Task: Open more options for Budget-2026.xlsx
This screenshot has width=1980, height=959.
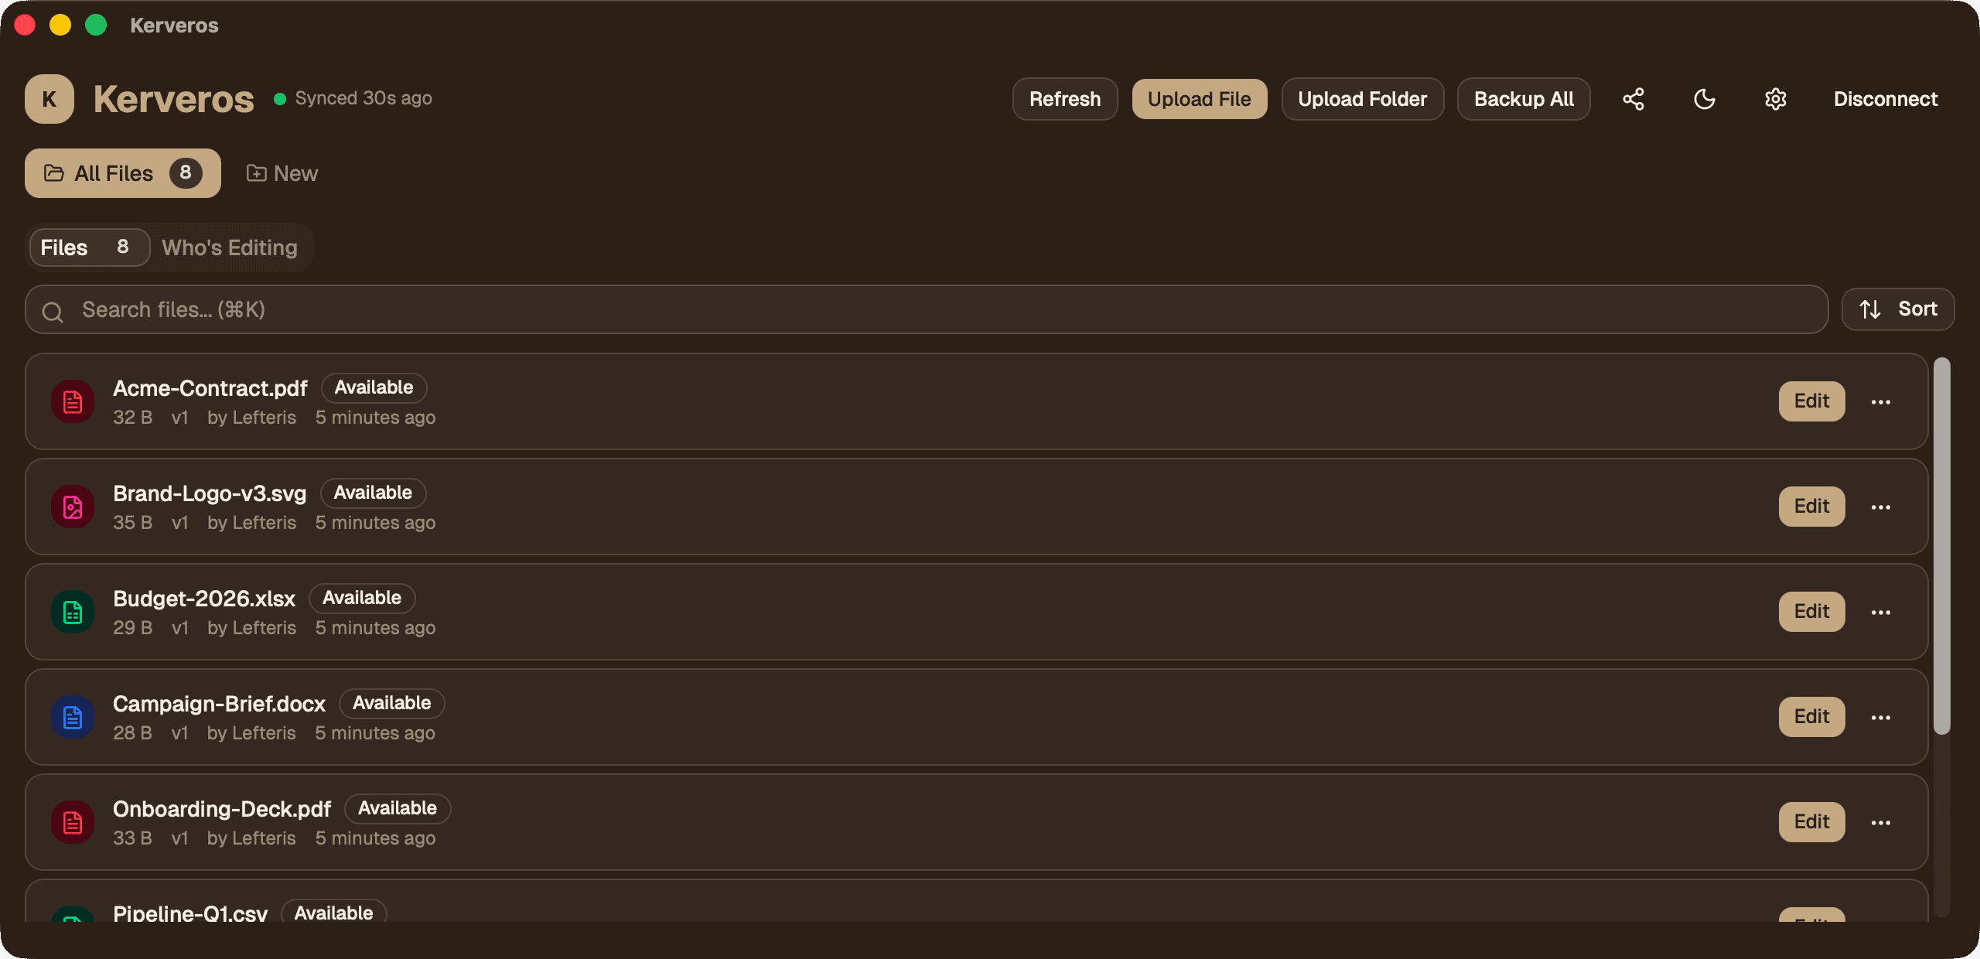Action: (x=1881, y=612)
